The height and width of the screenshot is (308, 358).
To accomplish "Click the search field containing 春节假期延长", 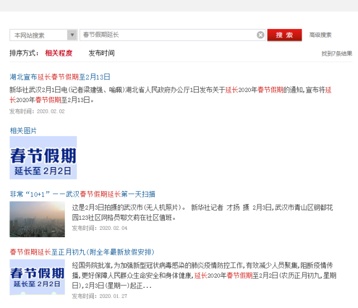I will [x=168, y=35].
